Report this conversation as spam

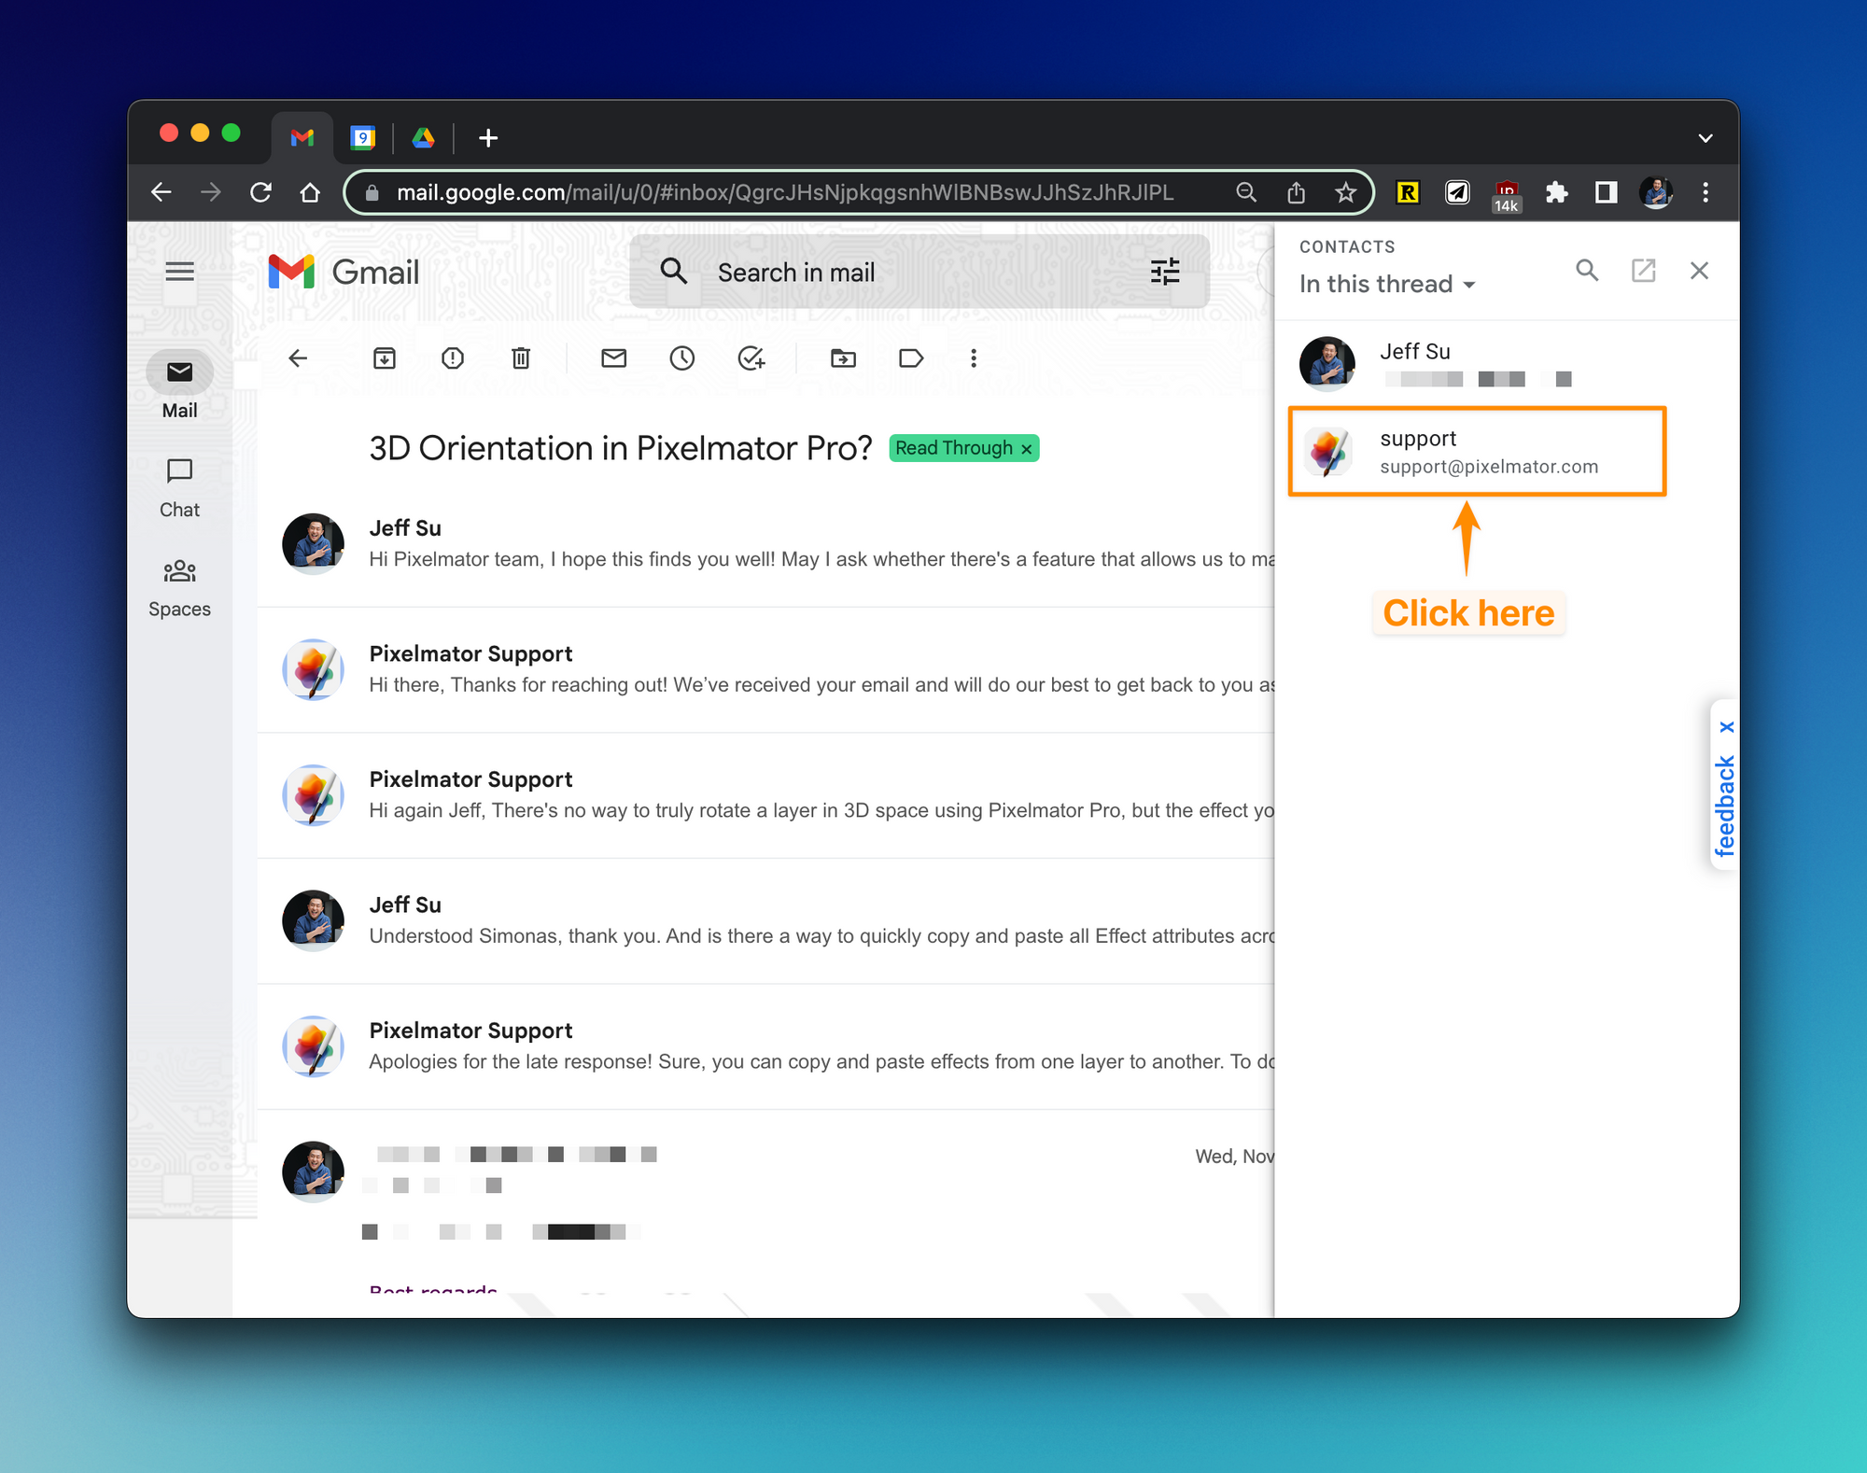click(453, 358)
